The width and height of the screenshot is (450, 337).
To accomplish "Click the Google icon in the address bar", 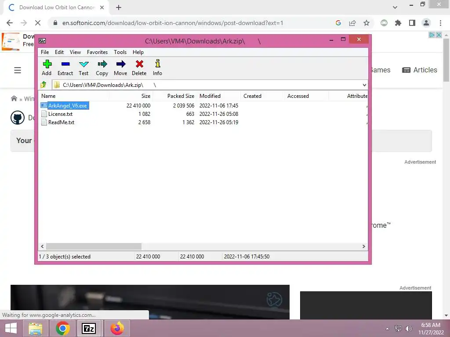I will click(338, 23).
